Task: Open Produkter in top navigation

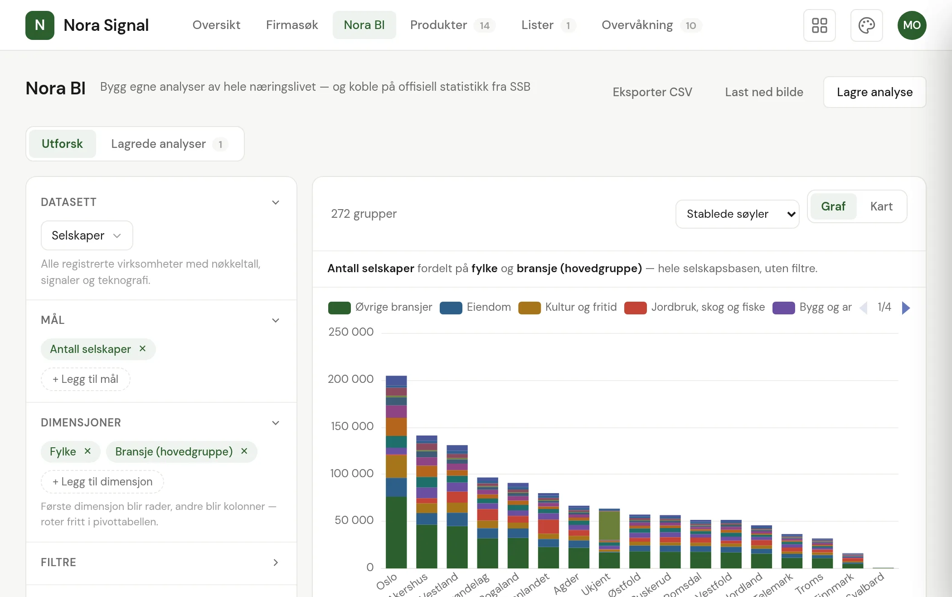Action: [452, 25]
